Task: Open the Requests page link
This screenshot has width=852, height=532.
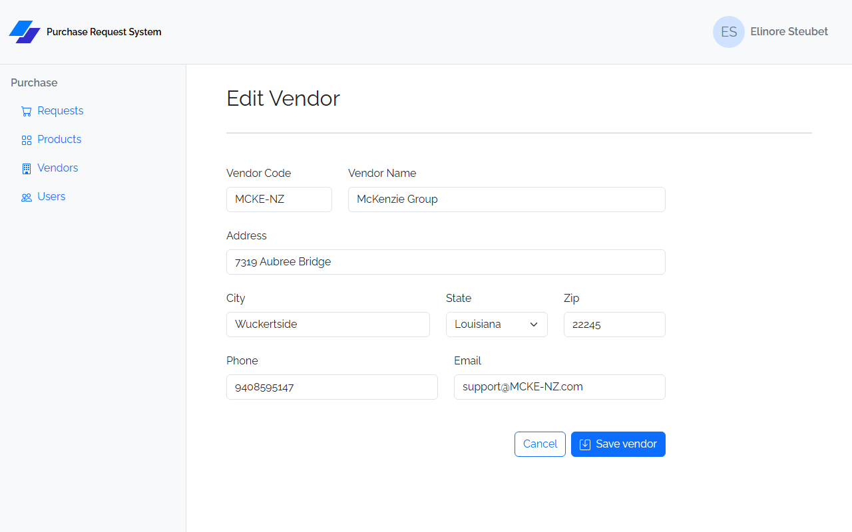Action: [x=61, y=111]
